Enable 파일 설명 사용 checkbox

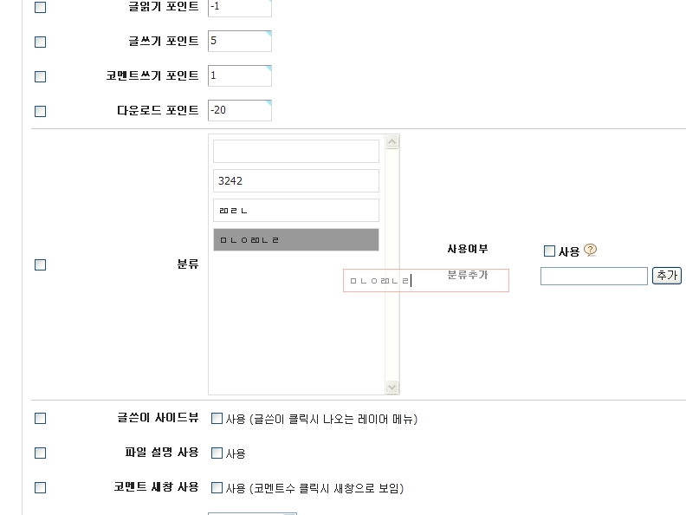pyautogui.click(x=217, y=453)
